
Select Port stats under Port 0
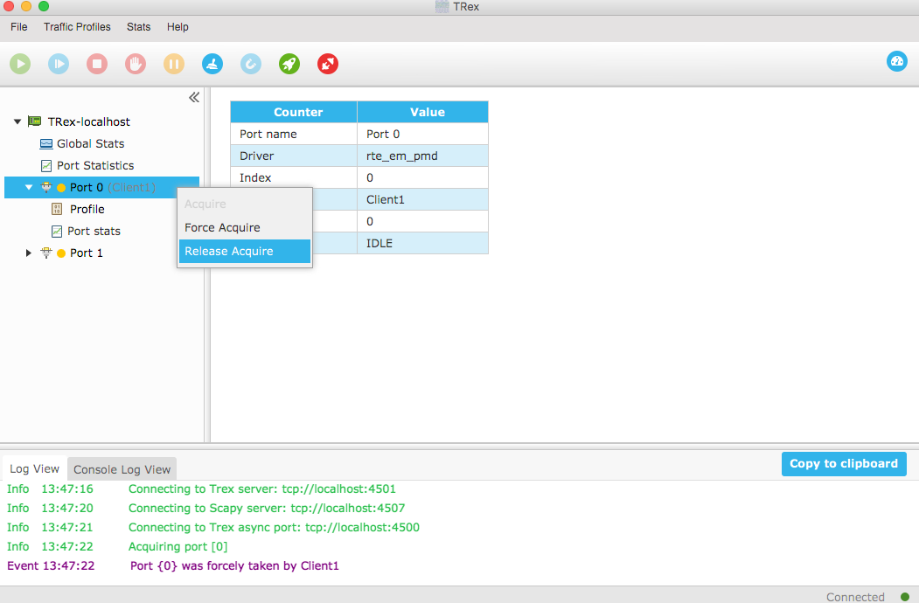click(94, 232)
